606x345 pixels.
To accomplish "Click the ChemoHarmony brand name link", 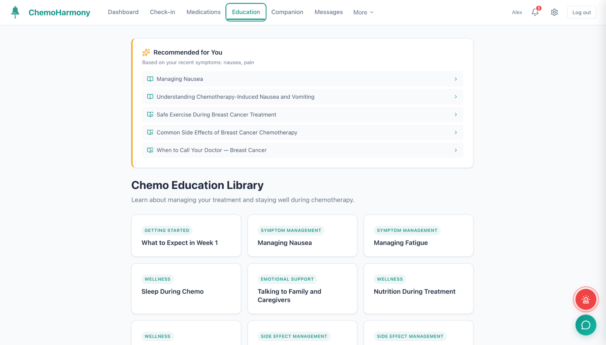I will click(x=59, y=12).
